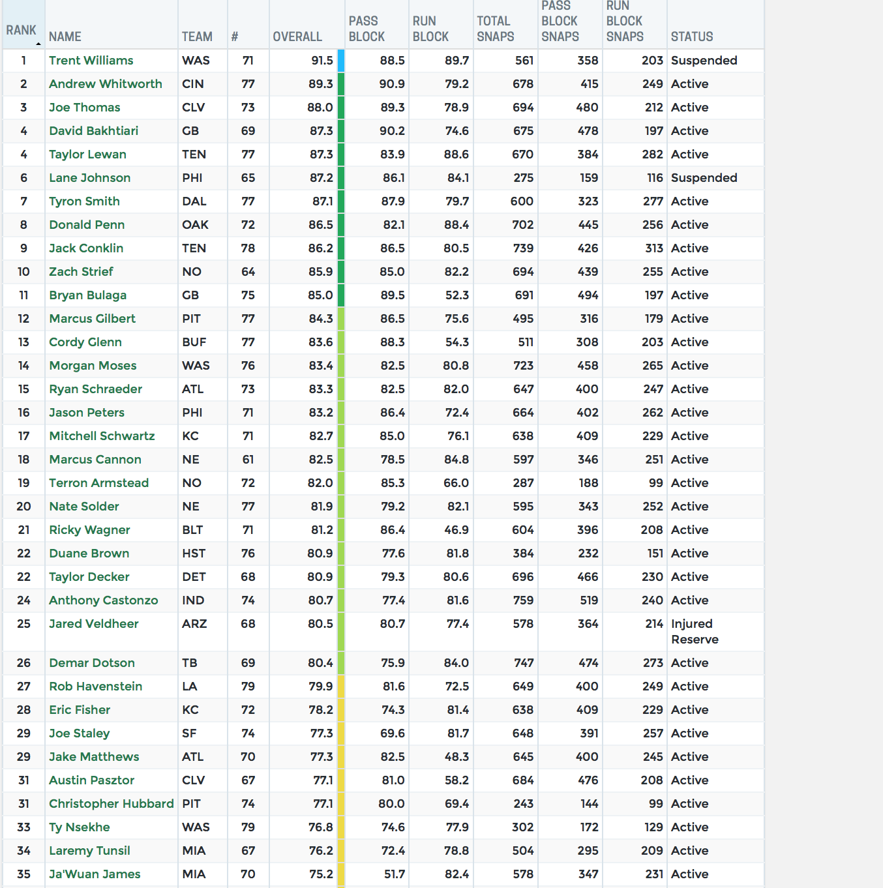Visit the Ja'Wuan James player link
The image size is (883, 888).
coord(95,874)
